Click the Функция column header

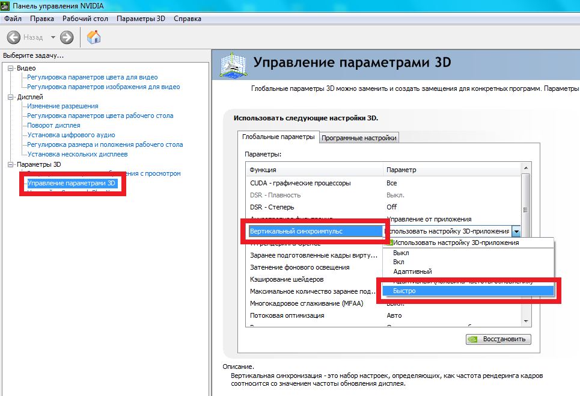[x=314, y=170]
